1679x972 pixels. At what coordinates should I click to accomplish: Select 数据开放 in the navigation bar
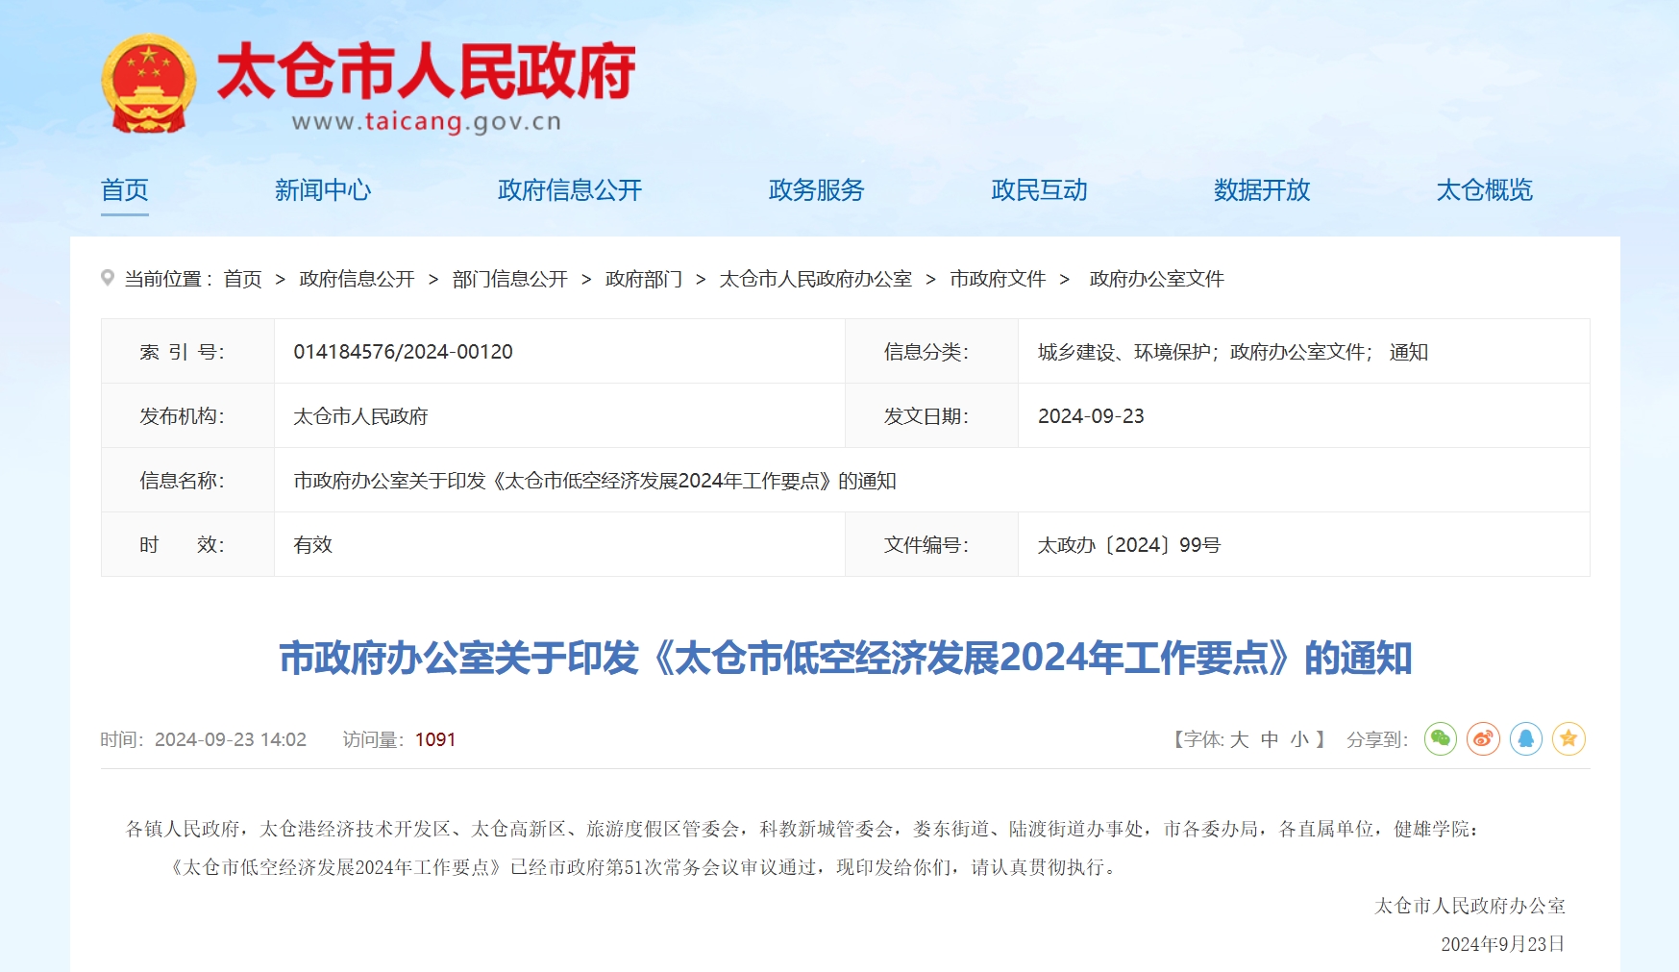(1262, 190)
